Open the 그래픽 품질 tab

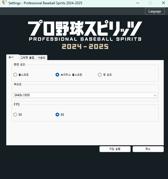tap(27, 57)
